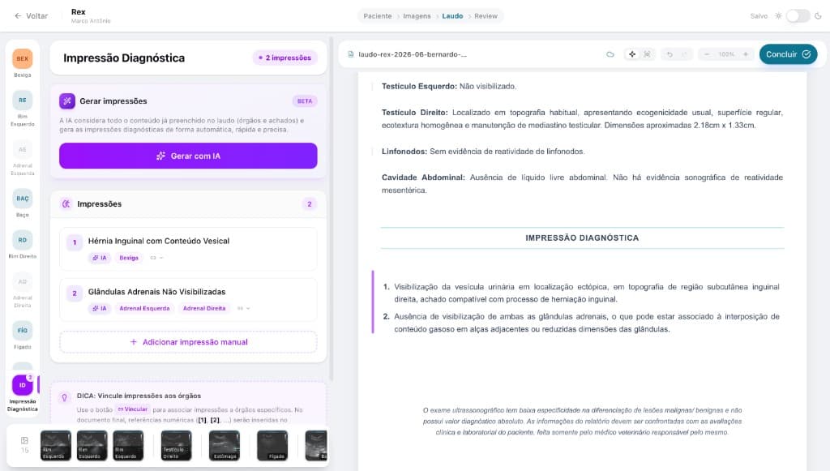
Task: Select Rim Esquerdo organ icon
Action: pos(22,100)
